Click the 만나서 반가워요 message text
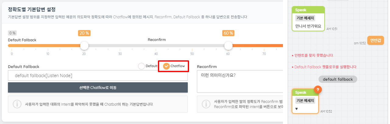The height and width of the screenshot is (124, 390). (x=308, y=26)
